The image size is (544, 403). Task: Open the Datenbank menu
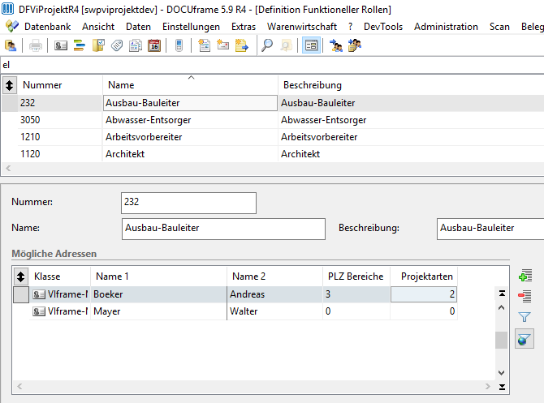(48, 27)
